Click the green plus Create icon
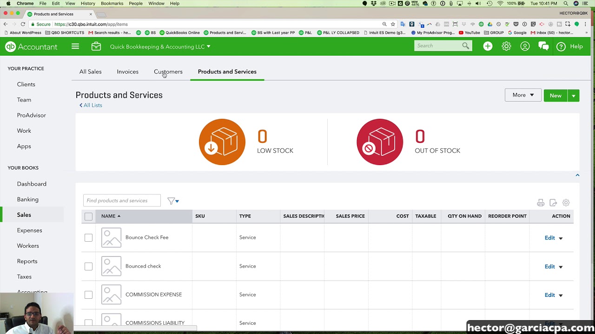The height and width of the screenshot is (334, 595). [488, 46]
